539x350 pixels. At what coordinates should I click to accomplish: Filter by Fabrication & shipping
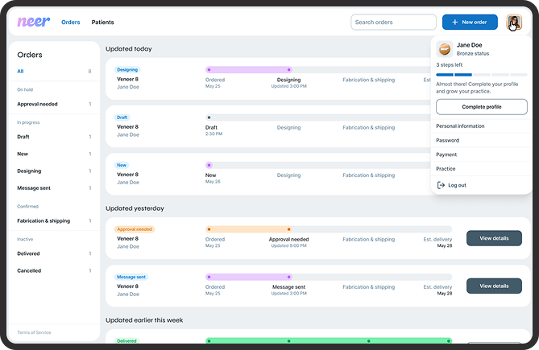[x=54, y=220]
